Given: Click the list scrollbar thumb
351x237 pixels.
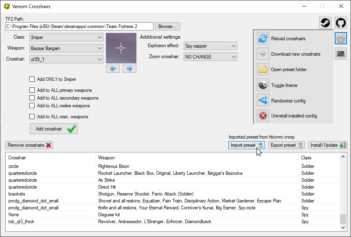Looking at the screenshot, I should [343, 219].
